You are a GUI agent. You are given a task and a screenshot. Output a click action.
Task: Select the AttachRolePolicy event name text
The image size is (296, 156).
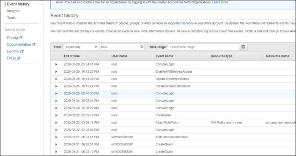(167, 123)
